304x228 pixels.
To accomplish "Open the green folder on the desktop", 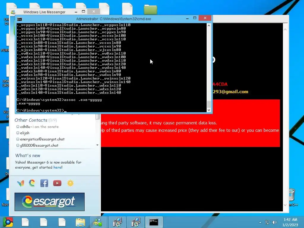I will (x=151, y=9).
